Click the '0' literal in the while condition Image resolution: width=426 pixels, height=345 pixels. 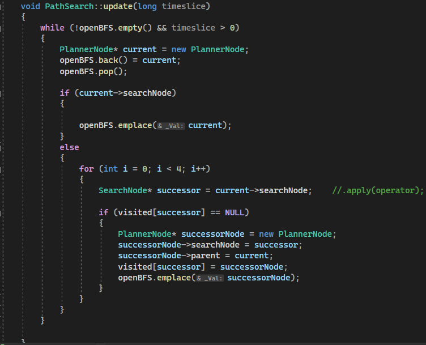232,28
